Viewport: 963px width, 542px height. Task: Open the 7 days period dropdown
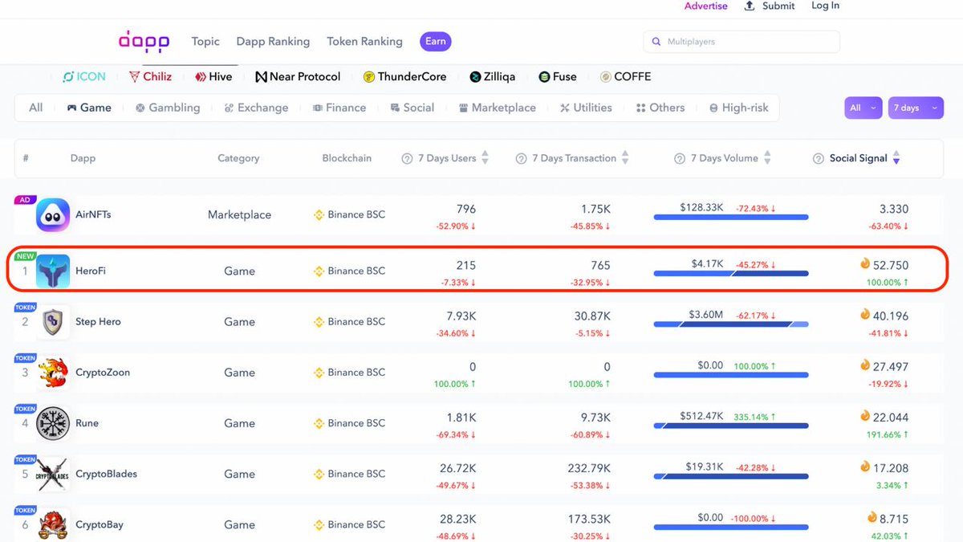coord(916,108)
